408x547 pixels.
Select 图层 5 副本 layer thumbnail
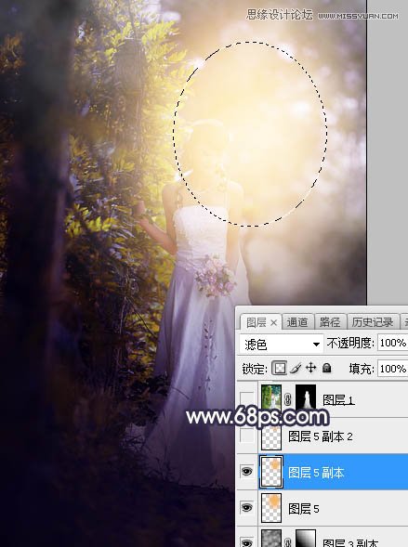[x=271, y=472]
